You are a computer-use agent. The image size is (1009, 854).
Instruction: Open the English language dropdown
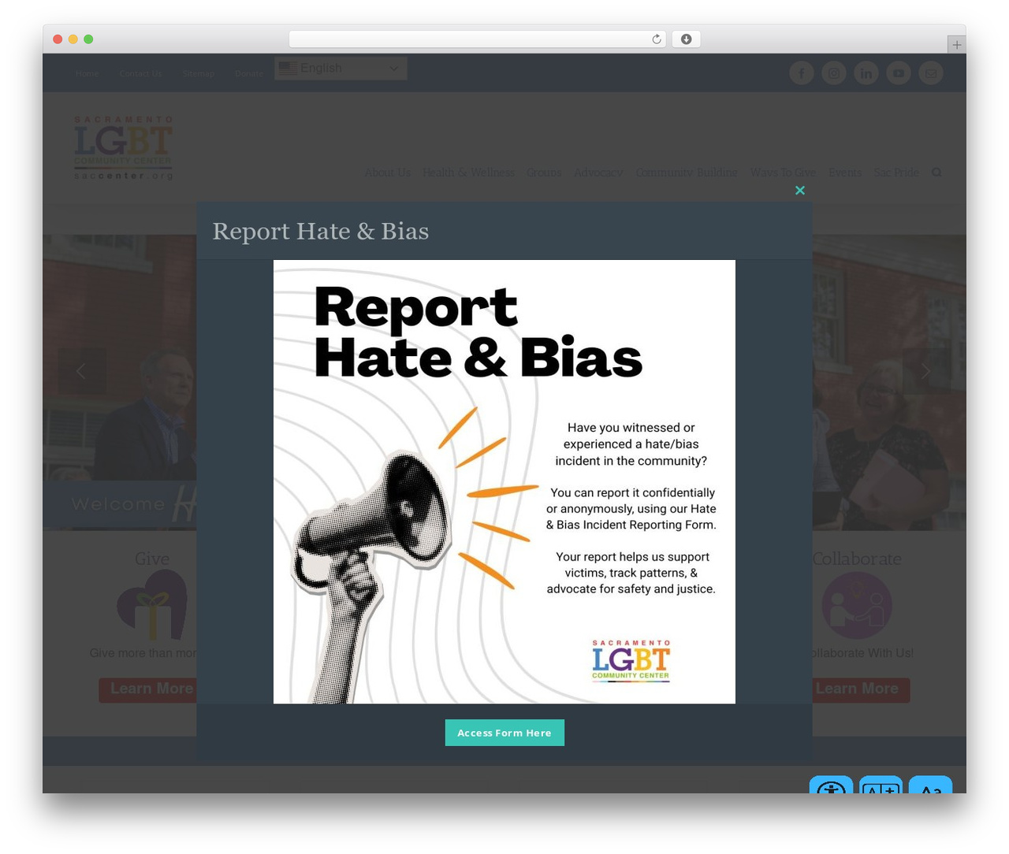tap(341, 69)
